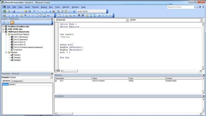Run Sub with Standard toolbar play icon
206x116 pixels.
coord(42,11)
